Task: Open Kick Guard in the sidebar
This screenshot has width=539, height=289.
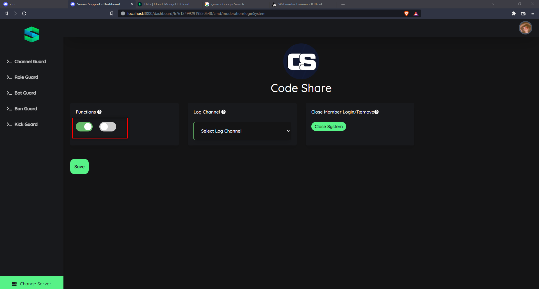Action: (x=22, y=124)
